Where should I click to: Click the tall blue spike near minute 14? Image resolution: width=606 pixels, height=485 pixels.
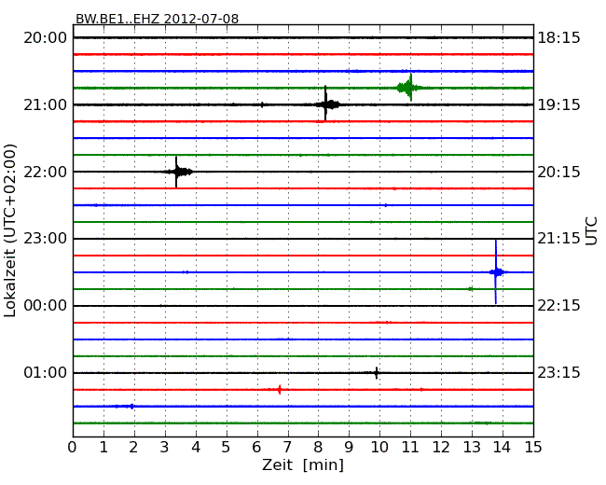click(x=496, y=272)
